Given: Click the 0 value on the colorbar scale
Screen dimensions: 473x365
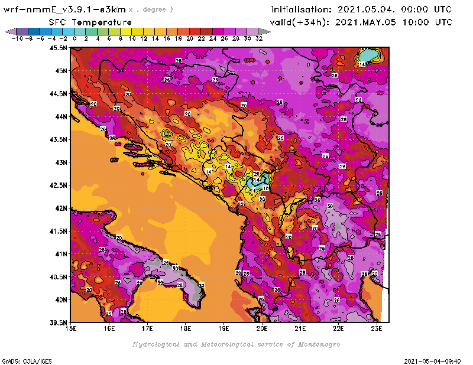Looking at the screenshot, I should point(74,38).
